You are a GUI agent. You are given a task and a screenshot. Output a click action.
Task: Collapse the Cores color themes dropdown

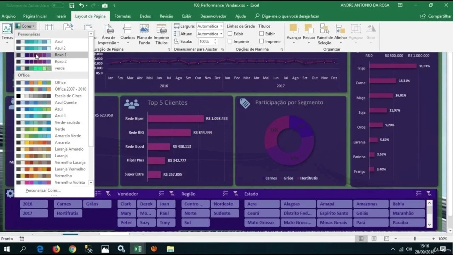coord(25,26)
